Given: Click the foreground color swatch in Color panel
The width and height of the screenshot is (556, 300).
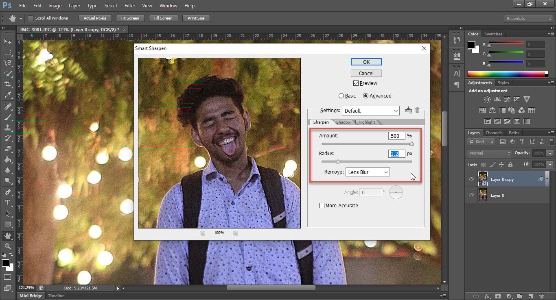Looking at the screenshot, I should 471,45.
